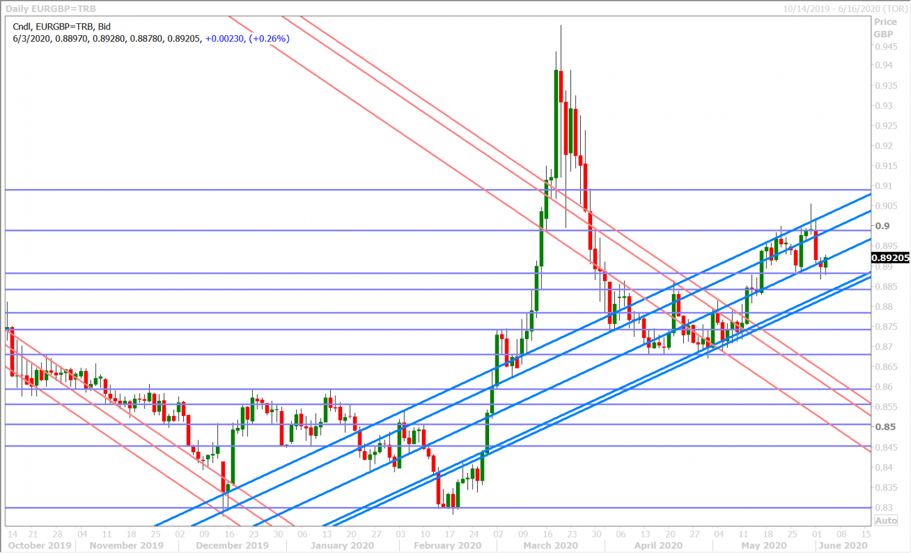Click price axis label 0.83
The width and height of the screenshot is (911, 553).
pos(884,507)
